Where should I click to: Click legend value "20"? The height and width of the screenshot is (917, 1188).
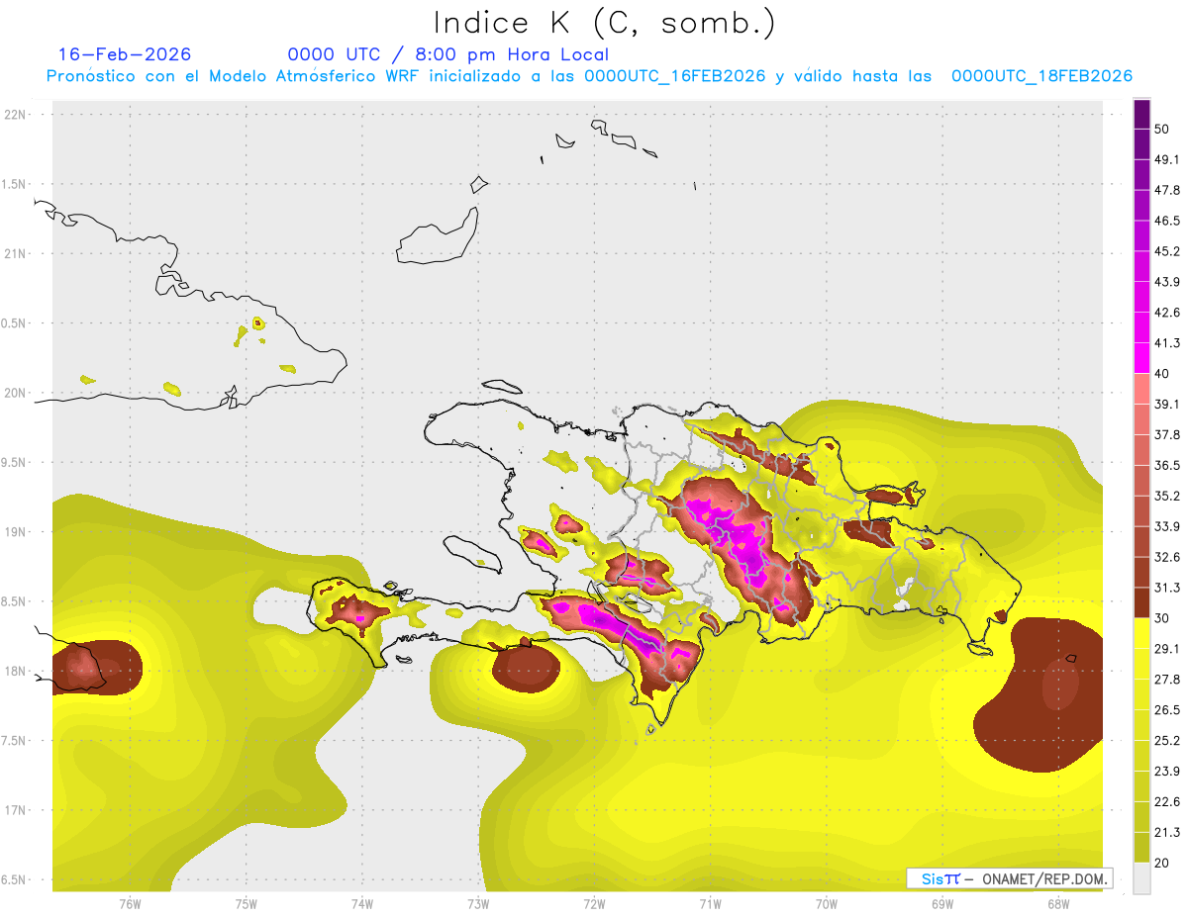click(1162, 863)
